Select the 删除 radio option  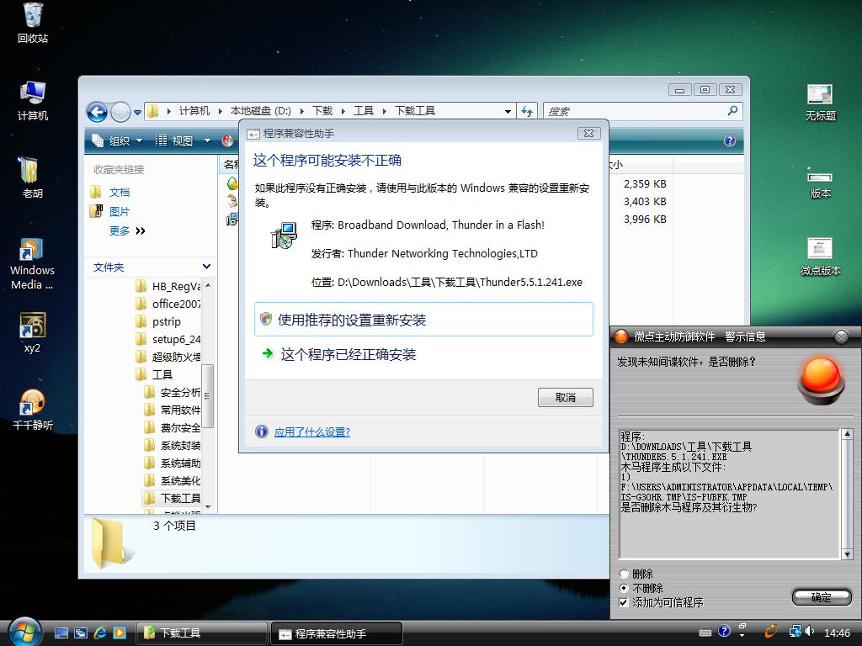[x=624, y=575]
